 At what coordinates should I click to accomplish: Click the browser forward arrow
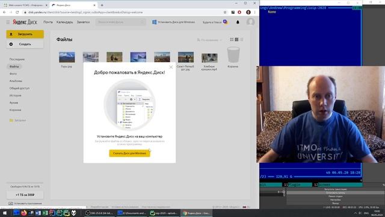click(11, 12)
